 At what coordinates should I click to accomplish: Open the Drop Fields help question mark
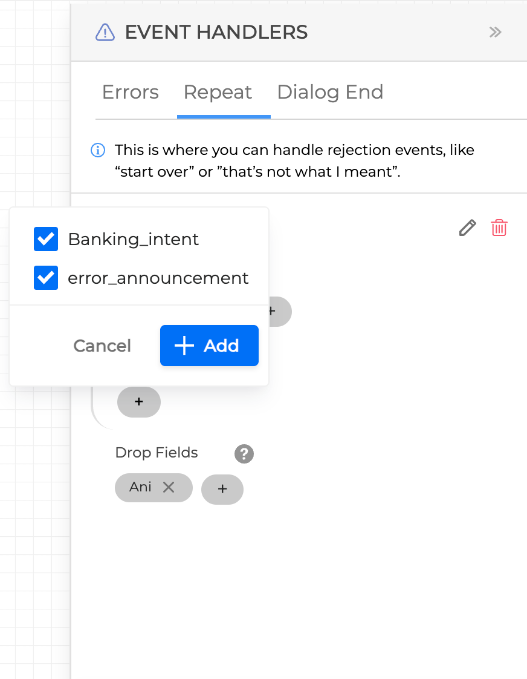point(244,453)
